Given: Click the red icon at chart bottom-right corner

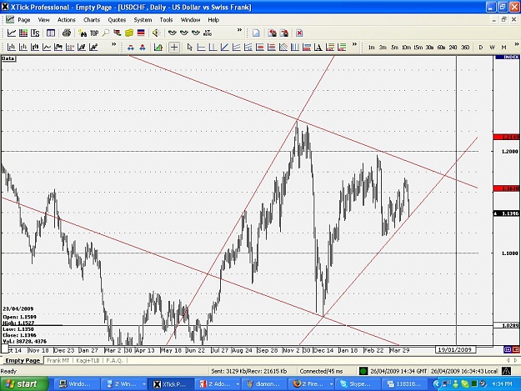Looking at the screenshot, I should (x=516, y=349).
